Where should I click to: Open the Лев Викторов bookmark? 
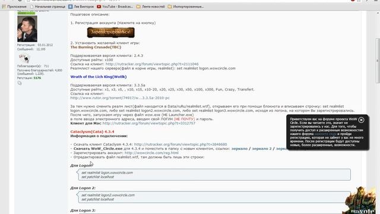point(81,7)
